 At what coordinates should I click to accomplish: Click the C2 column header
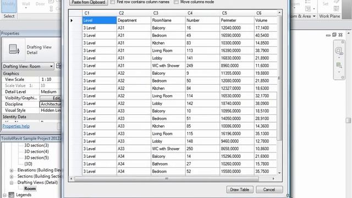tap(134, 13)
